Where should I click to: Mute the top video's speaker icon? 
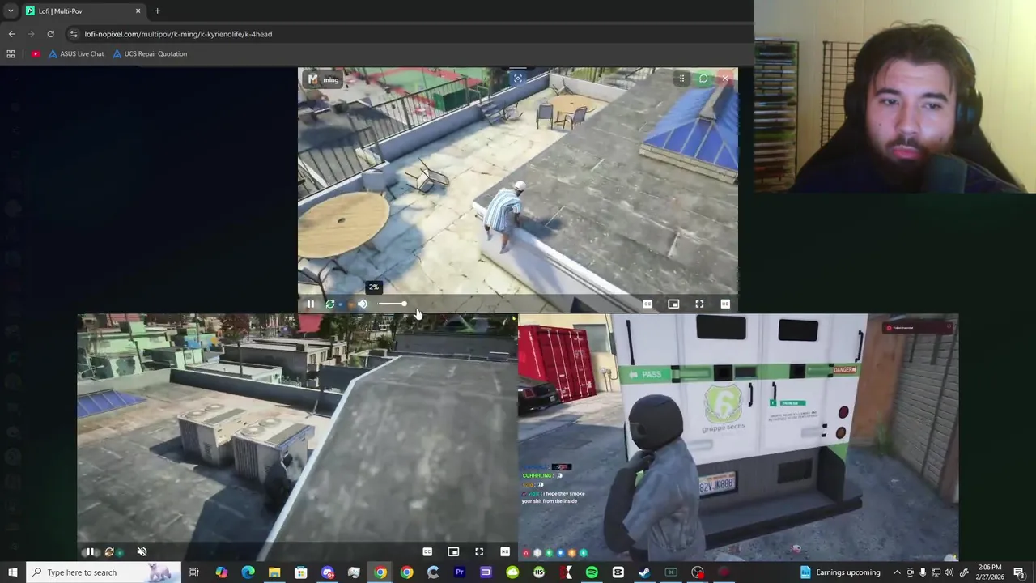pos(363,304)
